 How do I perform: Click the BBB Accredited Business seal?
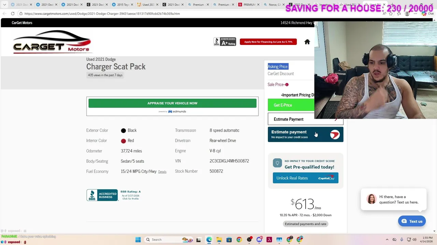(102, 195)
